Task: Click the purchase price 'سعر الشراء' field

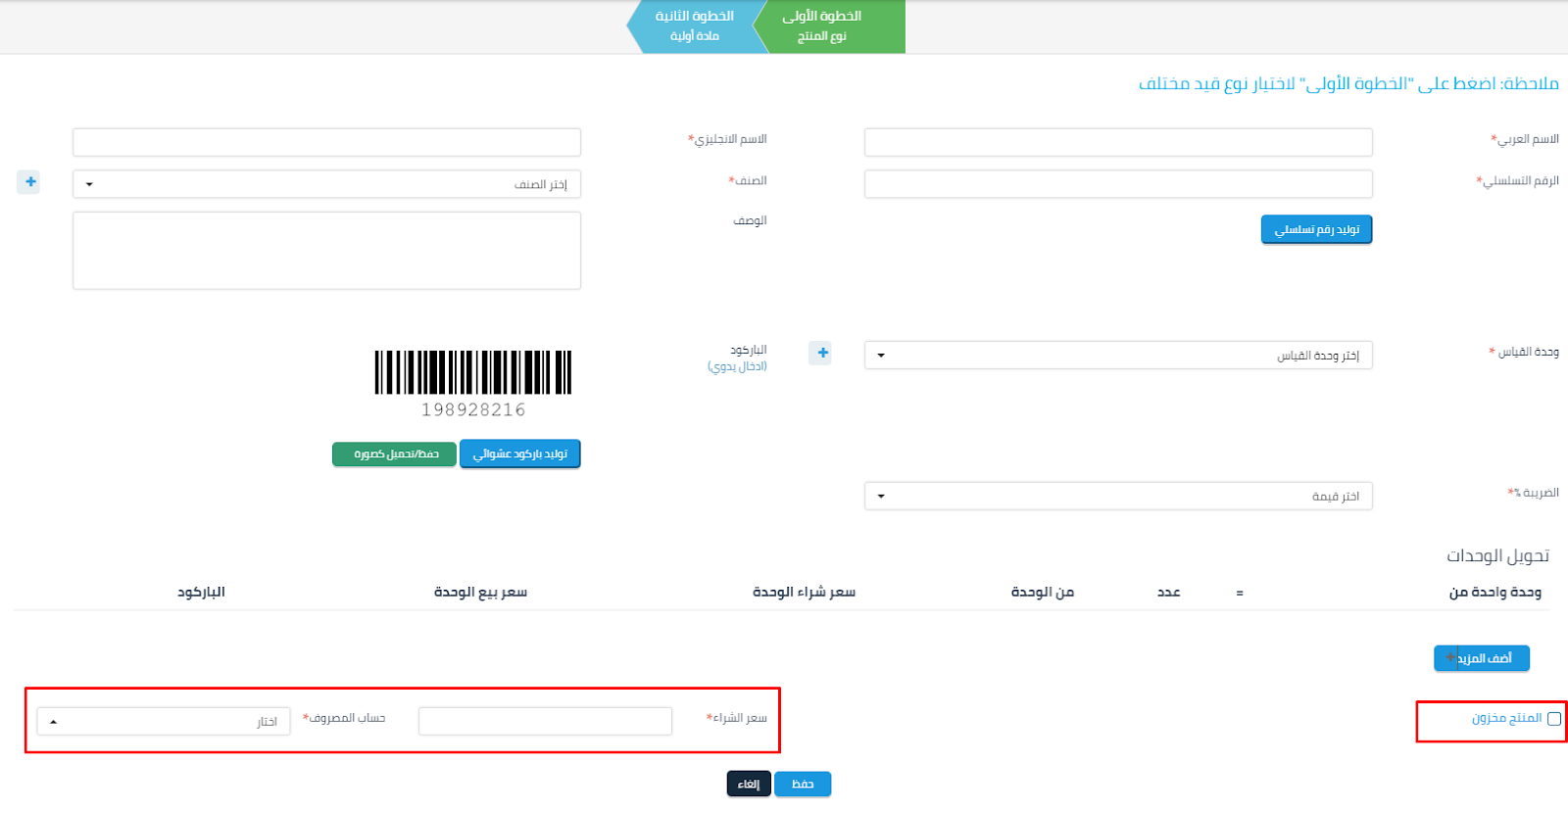Action: coord(545,721)
